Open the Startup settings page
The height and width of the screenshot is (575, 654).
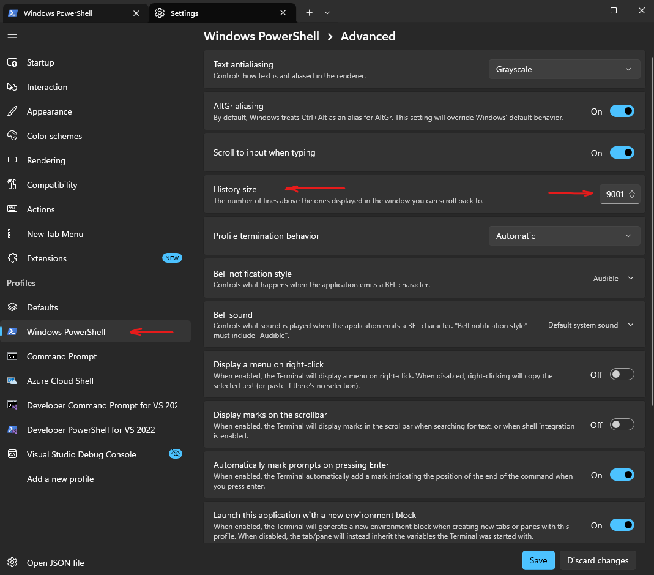click(x=96, y=62)
